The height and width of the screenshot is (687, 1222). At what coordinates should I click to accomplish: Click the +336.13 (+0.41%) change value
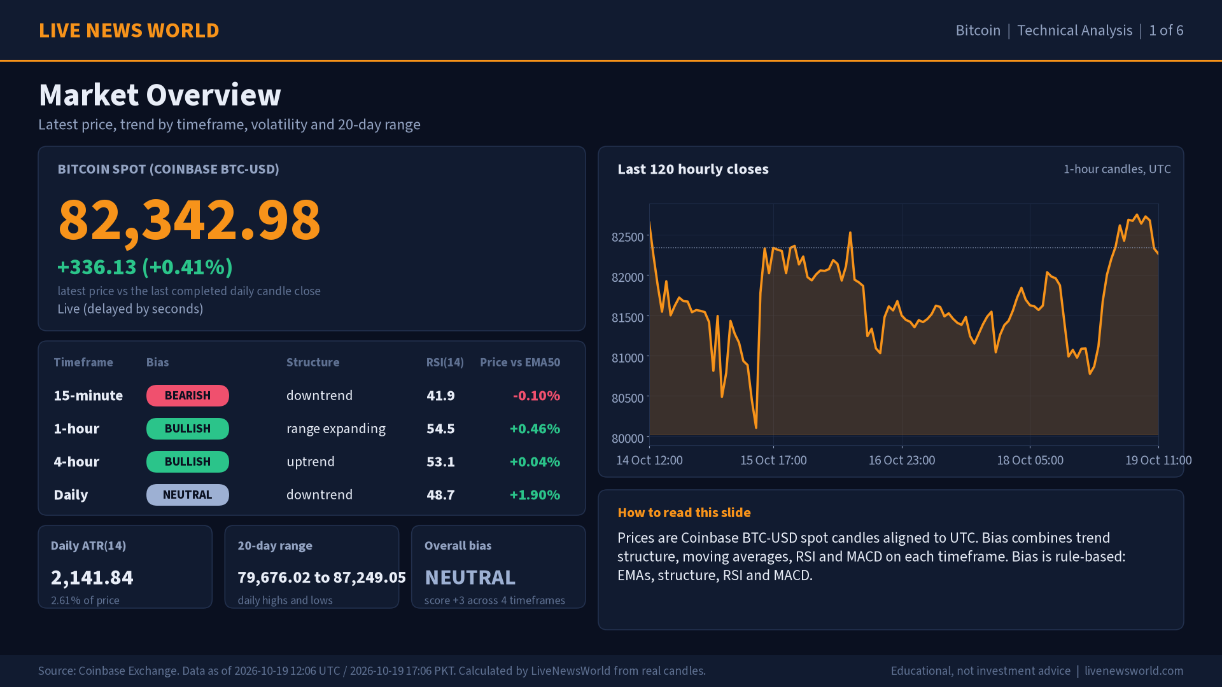145,267
